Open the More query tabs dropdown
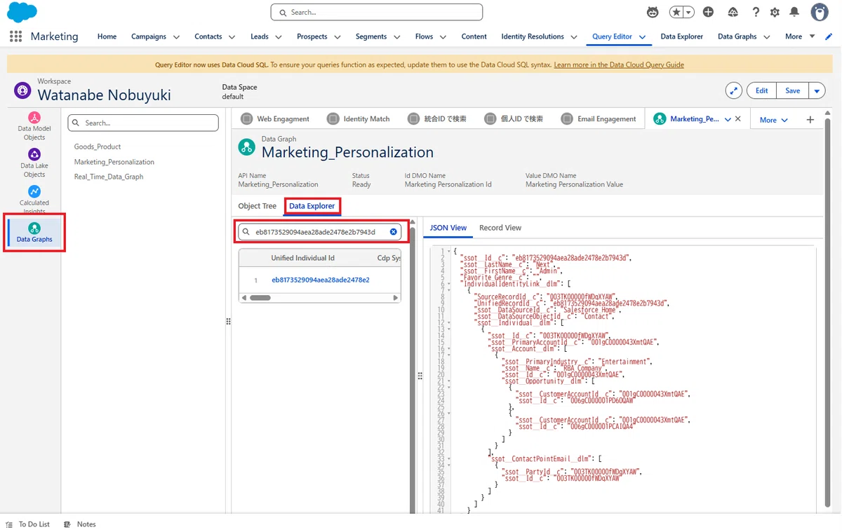Screen dimensions: 842x532 click(774, 120)
